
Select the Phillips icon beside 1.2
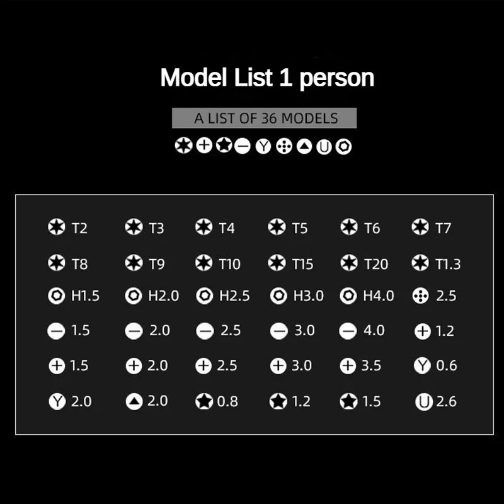tap(423, 331)
